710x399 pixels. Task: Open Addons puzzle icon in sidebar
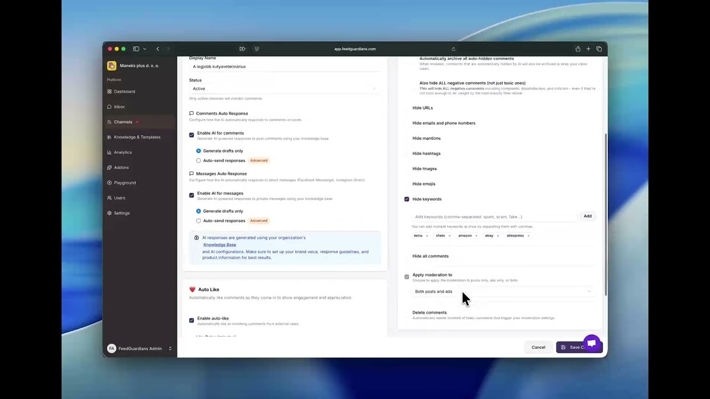tap(109, 167)
